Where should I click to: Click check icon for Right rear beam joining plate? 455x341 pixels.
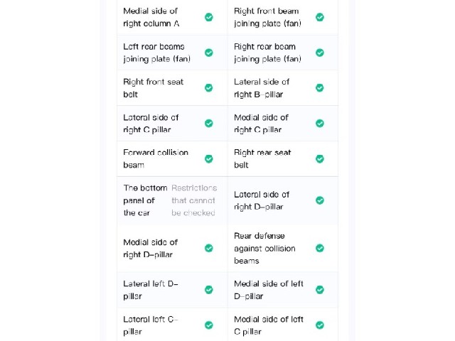pos(320,53)
